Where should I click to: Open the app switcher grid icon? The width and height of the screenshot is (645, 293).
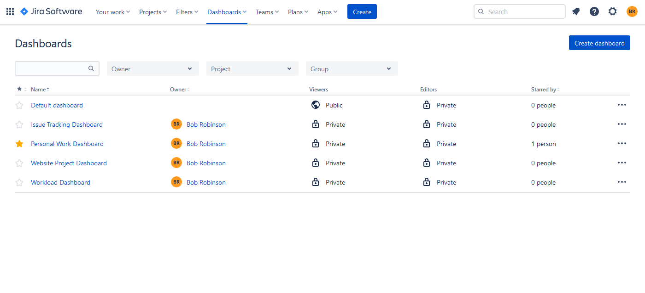pyautogui.click(x=10, y=11)
